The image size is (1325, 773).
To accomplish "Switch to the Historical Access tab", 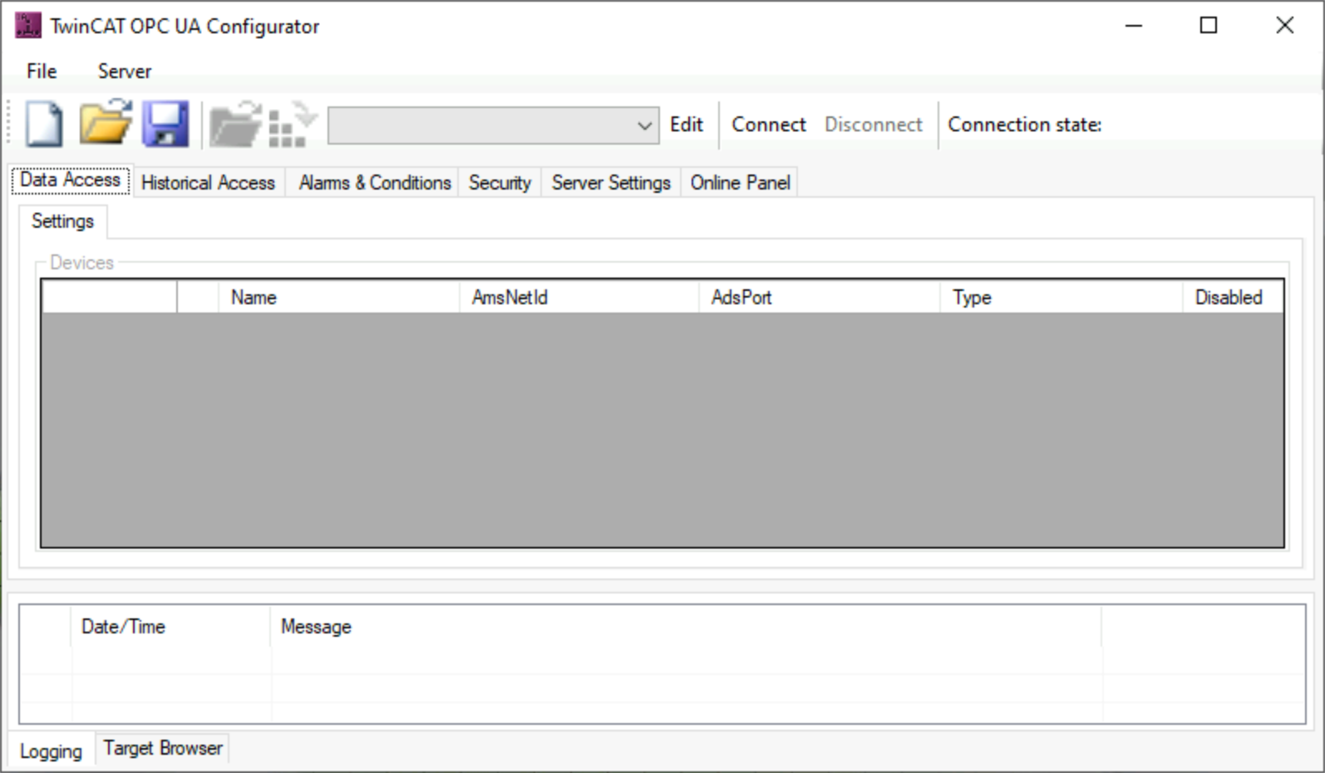I will click(208, 183).
